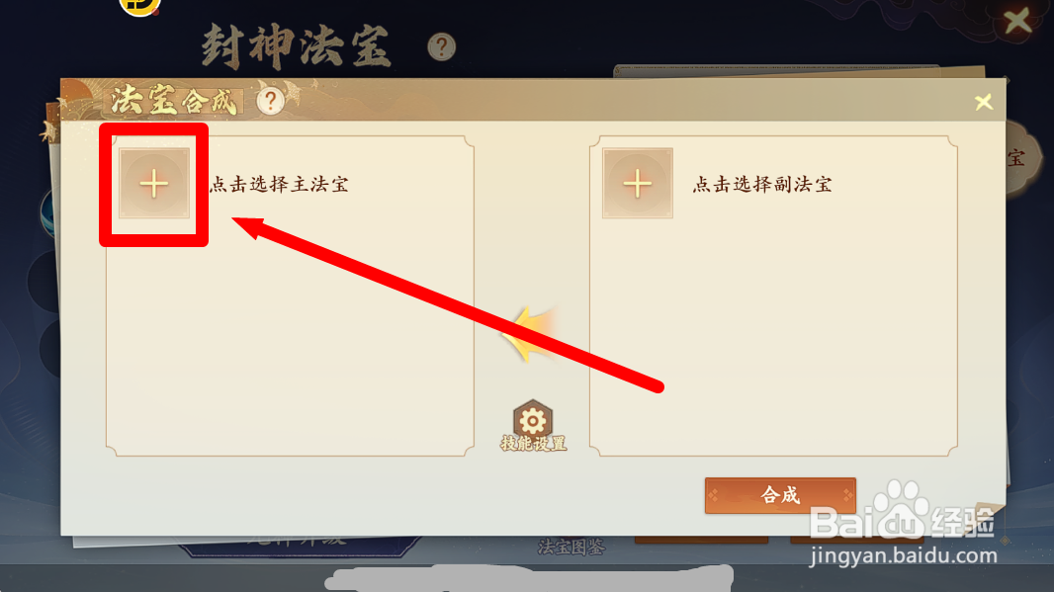Click the jingyan.baidu.com watermark text
The width and height of the screenshot is (1054, 592).
pyautogui.click(x=904, y=555)
